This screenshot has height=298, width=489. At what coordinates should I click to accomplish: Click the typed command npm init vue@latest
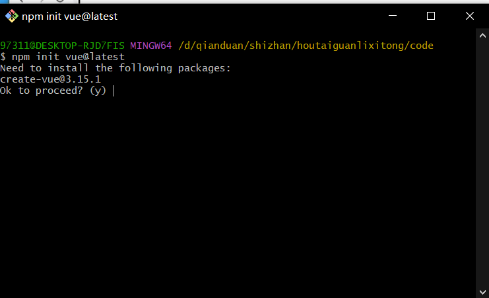tap(68, 57)
